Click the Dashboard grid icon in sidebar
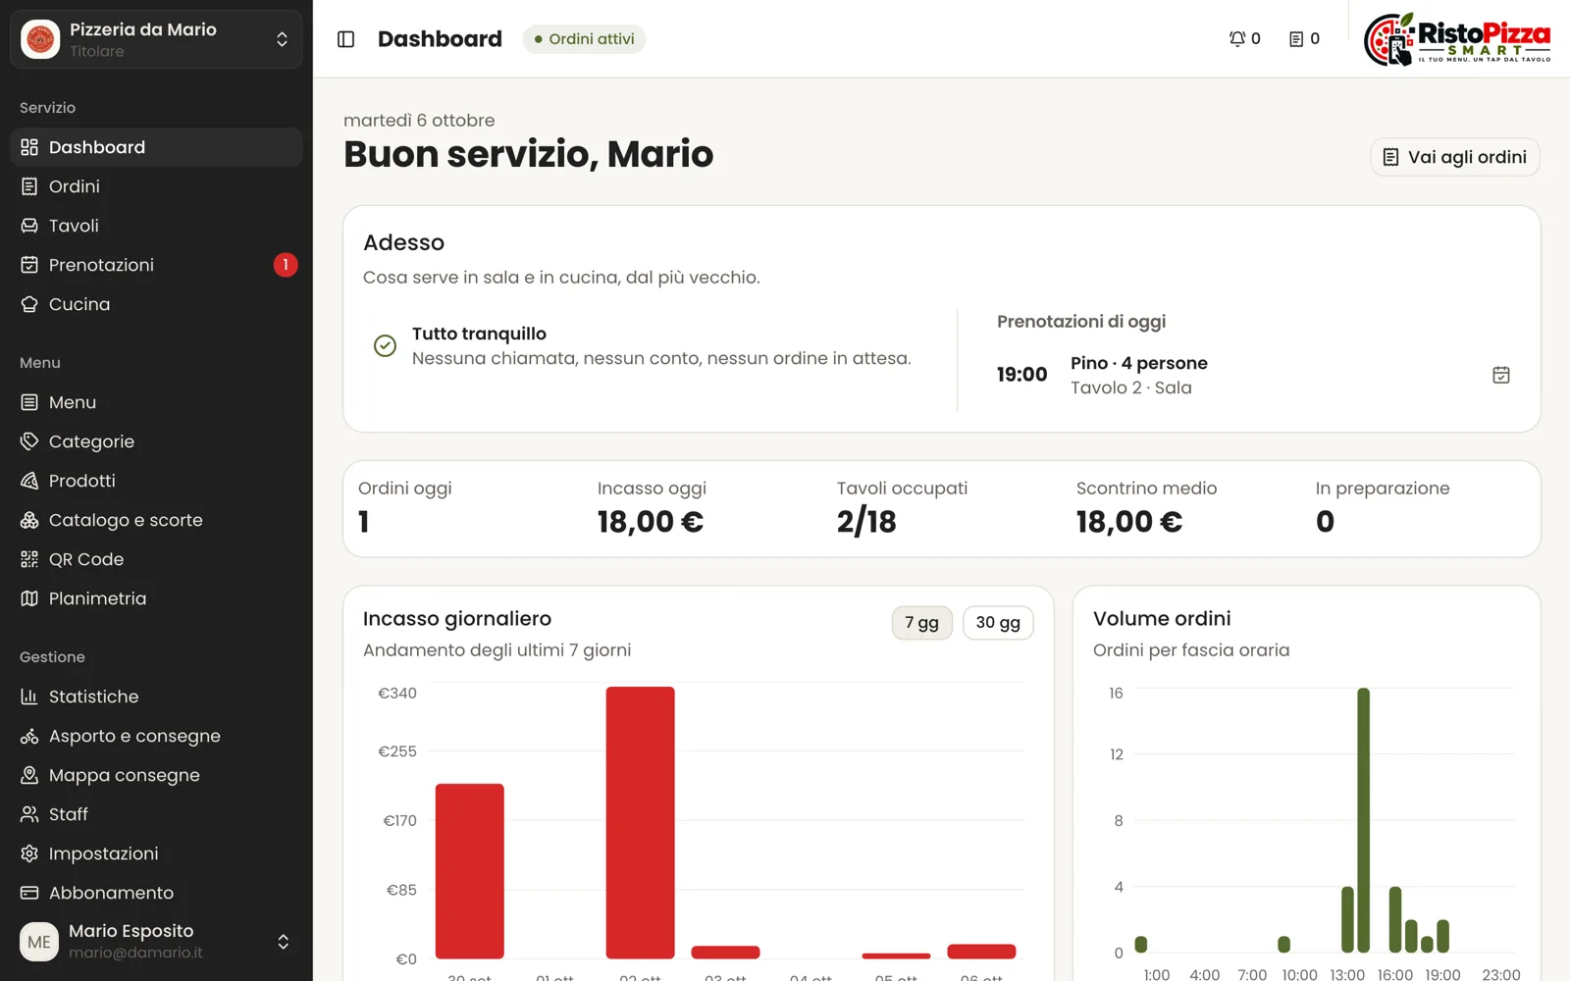 [29, 147]
